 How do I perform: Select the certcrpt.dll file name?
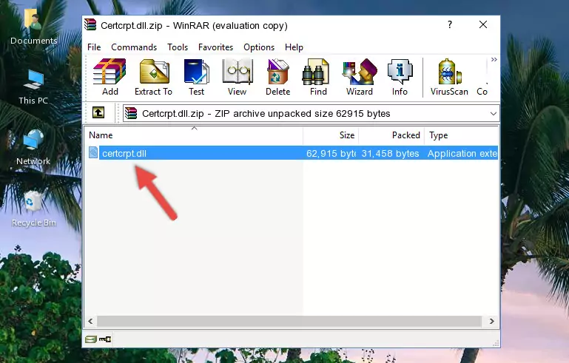pyautogui.click(x=124, y=153)
